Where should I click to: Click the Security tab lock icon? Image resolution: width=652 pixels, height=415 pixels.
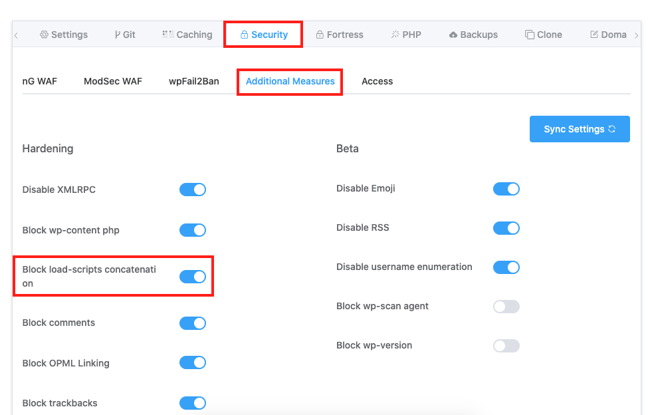(244, 35)
